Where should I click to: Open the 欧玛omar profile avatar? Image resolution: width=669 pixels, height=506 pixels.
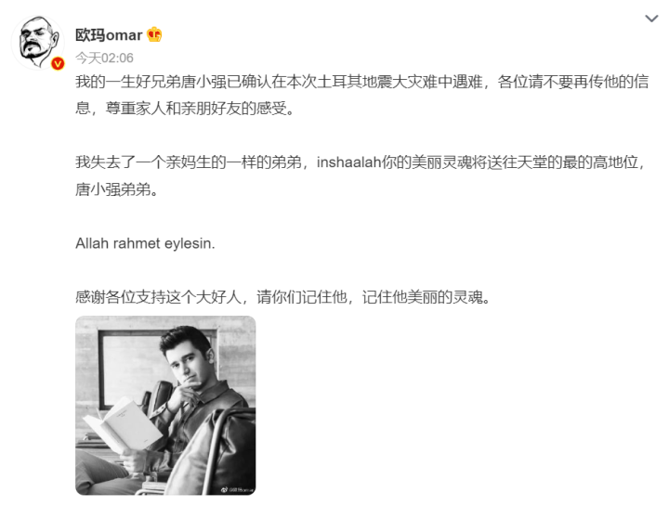(x=38, y=42)
